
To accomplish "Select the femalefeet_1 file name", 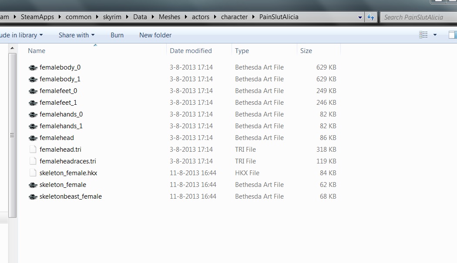I will 58,103.
